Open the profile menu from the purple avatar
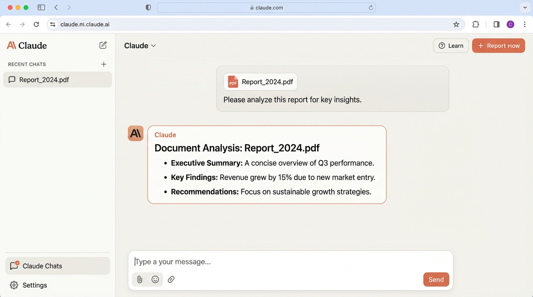Screen dimensions: 533x297 pos(510,24)
